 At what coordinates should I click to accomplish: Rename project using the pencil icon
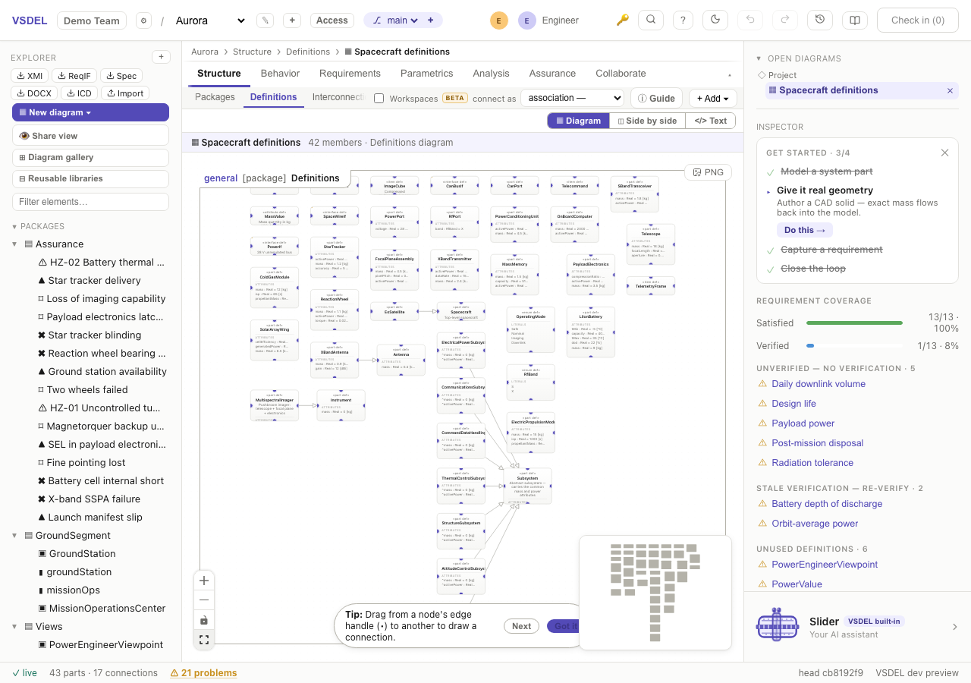click(x=265, y=20)
